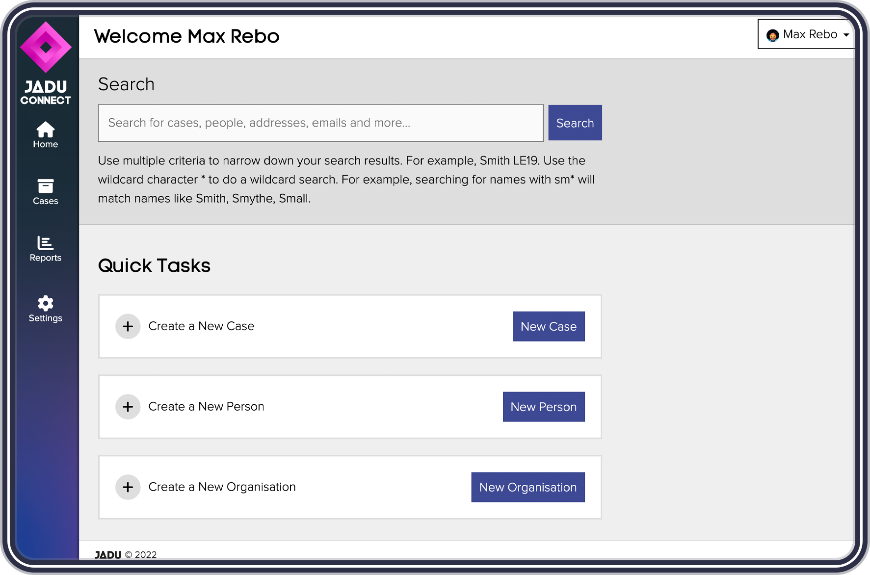Click the 'Quick Tasks' heading
The height and width of the screenshot is (575, 870).
(x=154, y=265)
